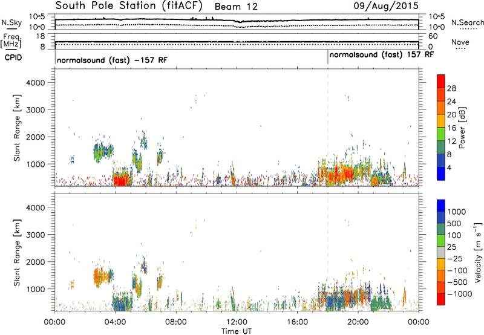Click the "-100" label on the velocity colorbar
The height and width of the screenshot is (335, 484).
[x=457, y=270]
